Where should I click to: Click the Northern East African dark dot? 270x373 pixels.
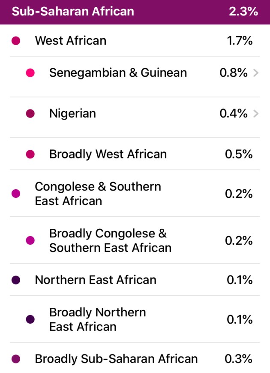pyautogui.click(x=16, y=280)
